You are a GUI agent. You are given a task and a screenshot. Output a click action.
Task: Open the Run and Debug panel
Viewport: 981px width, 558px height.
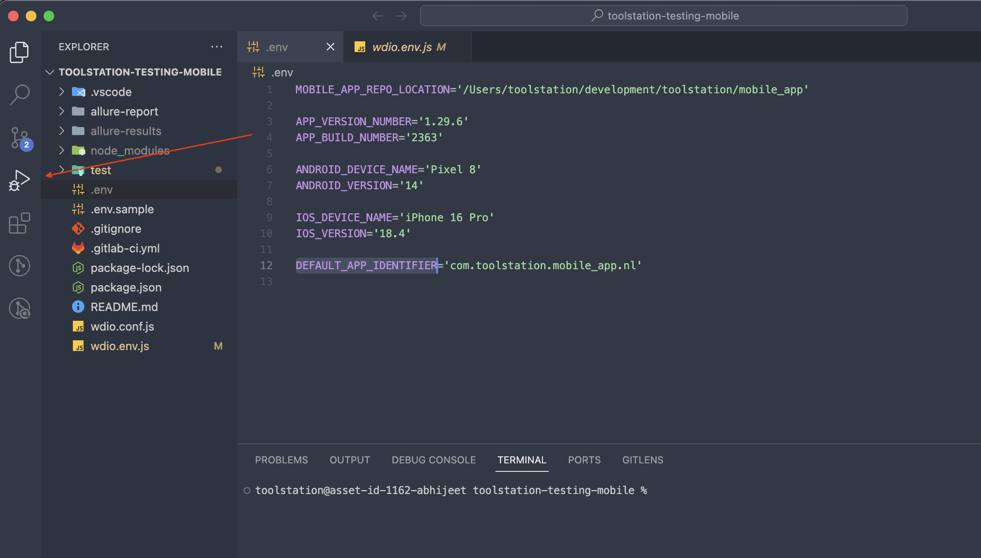click(x=20, y=180)
